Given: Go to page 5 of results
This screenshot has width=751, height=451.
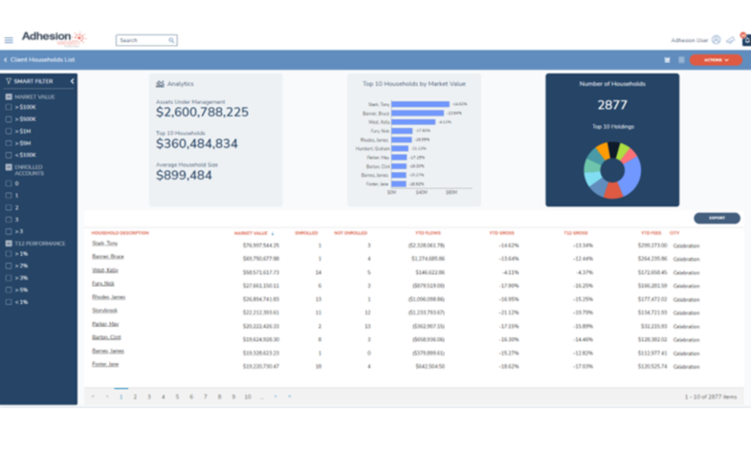Looking at the screenshot, I should pos(177,397).
